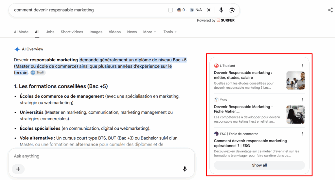The image size is (335, 180).
Task: Click the Surfer logo under the search bar
Action: click(226, 21)
